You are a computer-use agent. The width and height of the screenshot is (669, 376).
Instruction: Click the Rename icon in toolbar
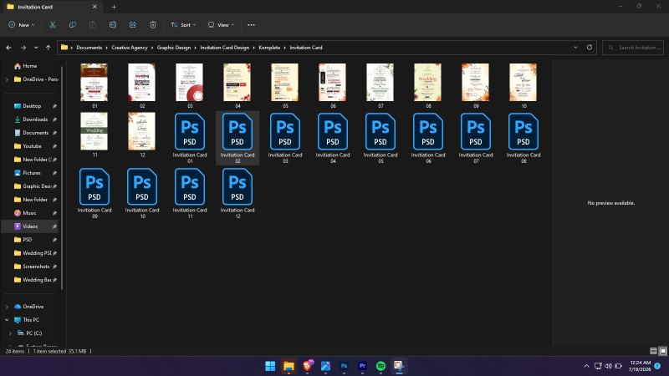[113, 25]
